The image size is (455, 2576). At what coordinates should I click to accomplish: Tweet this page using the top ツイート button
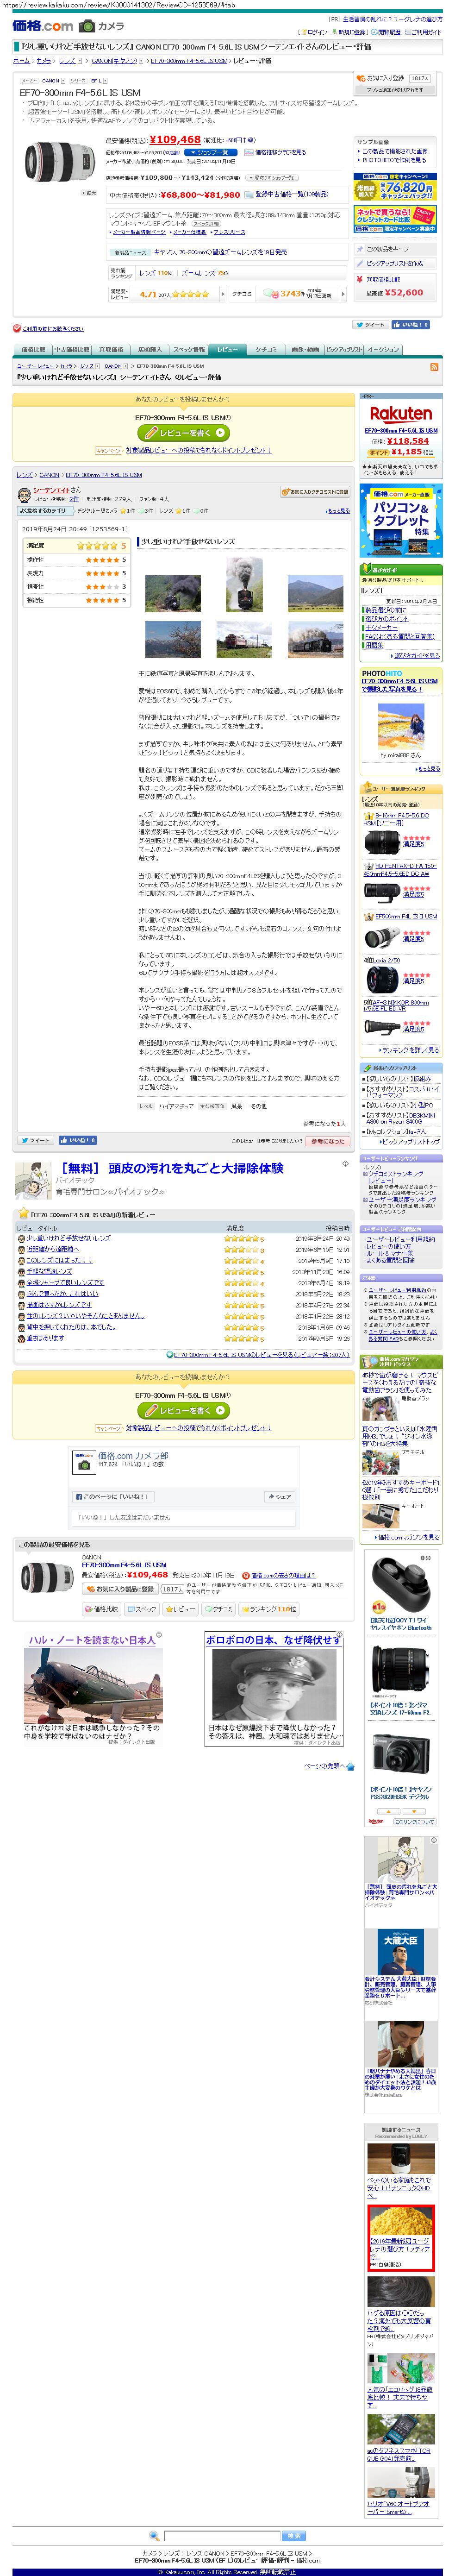point(370,324)
